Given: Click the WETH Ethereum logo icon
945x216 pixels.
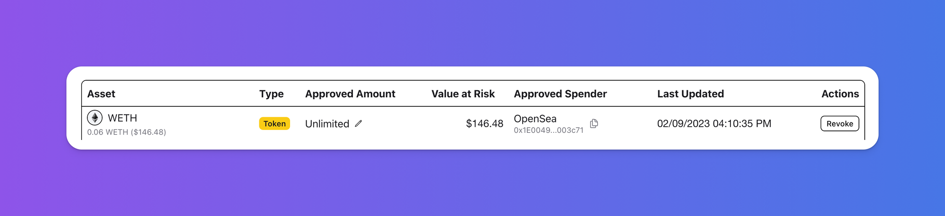Looking at the screenshot, I should click(x=94, y=118).
